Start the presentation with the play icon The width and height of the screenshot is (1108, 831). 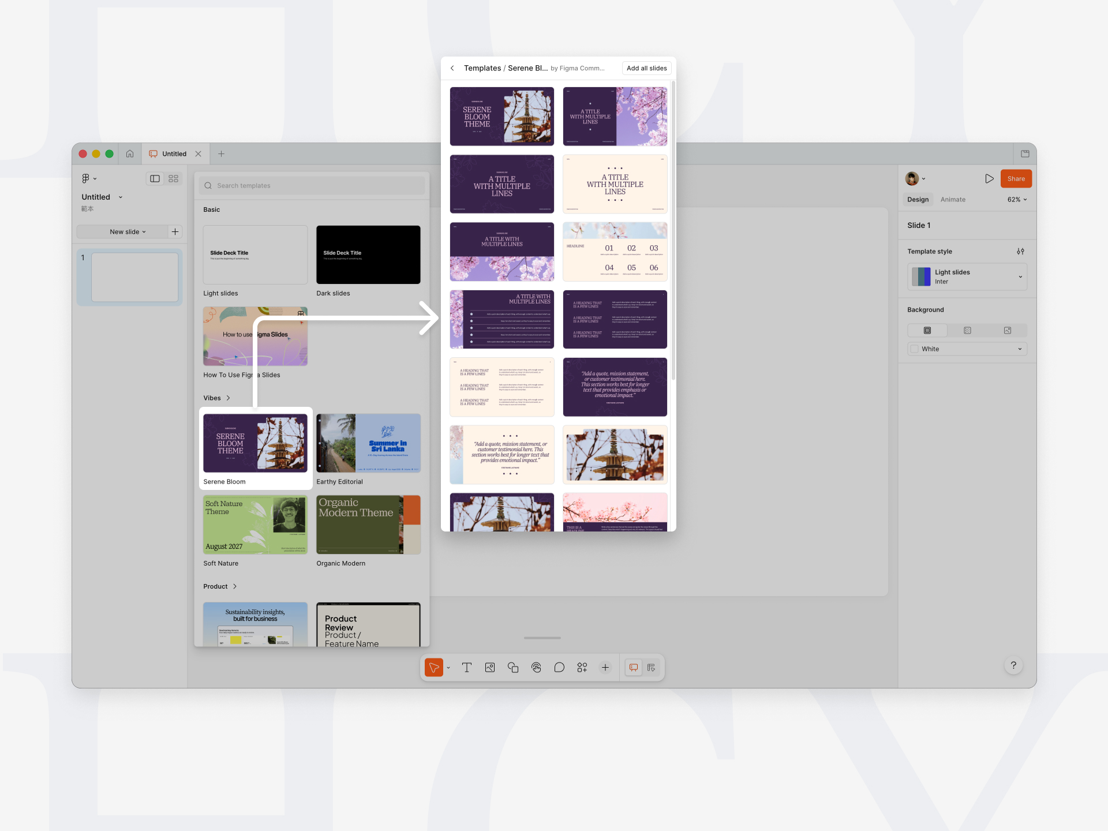(989, 179)
